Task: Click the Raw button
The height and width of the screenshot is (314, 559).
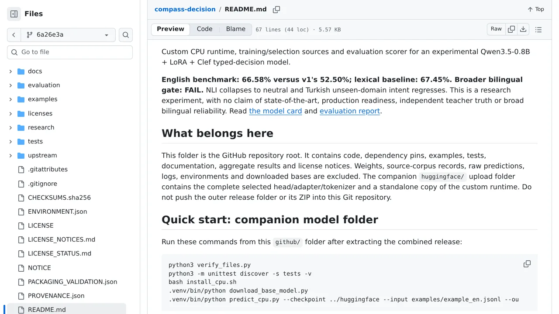Action: click(496, 29)
